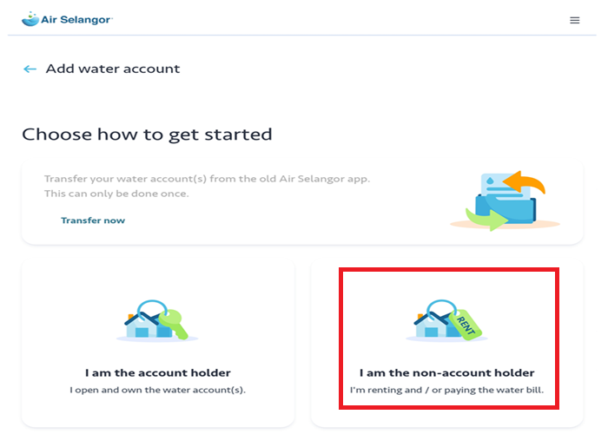
Task: Select the house with green key icon
Action: point(157,320)
